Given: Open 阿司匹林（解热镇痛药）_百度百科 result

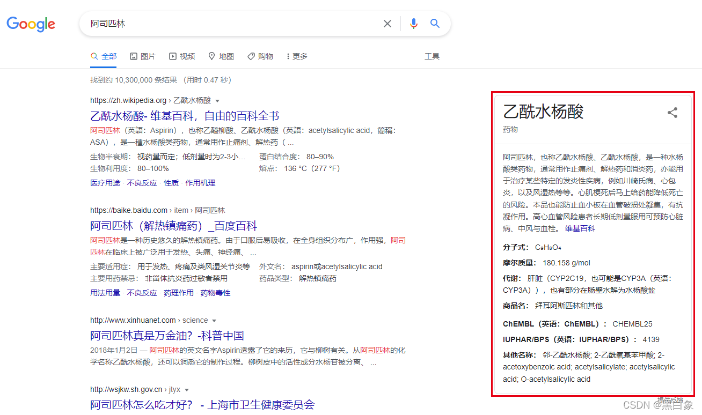Looking at the screenshot, I should click(x=174, y=226).
